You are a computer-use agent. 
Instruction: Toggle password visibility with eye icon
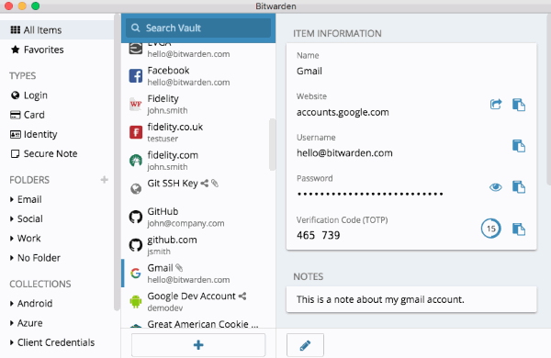(496, 187)
